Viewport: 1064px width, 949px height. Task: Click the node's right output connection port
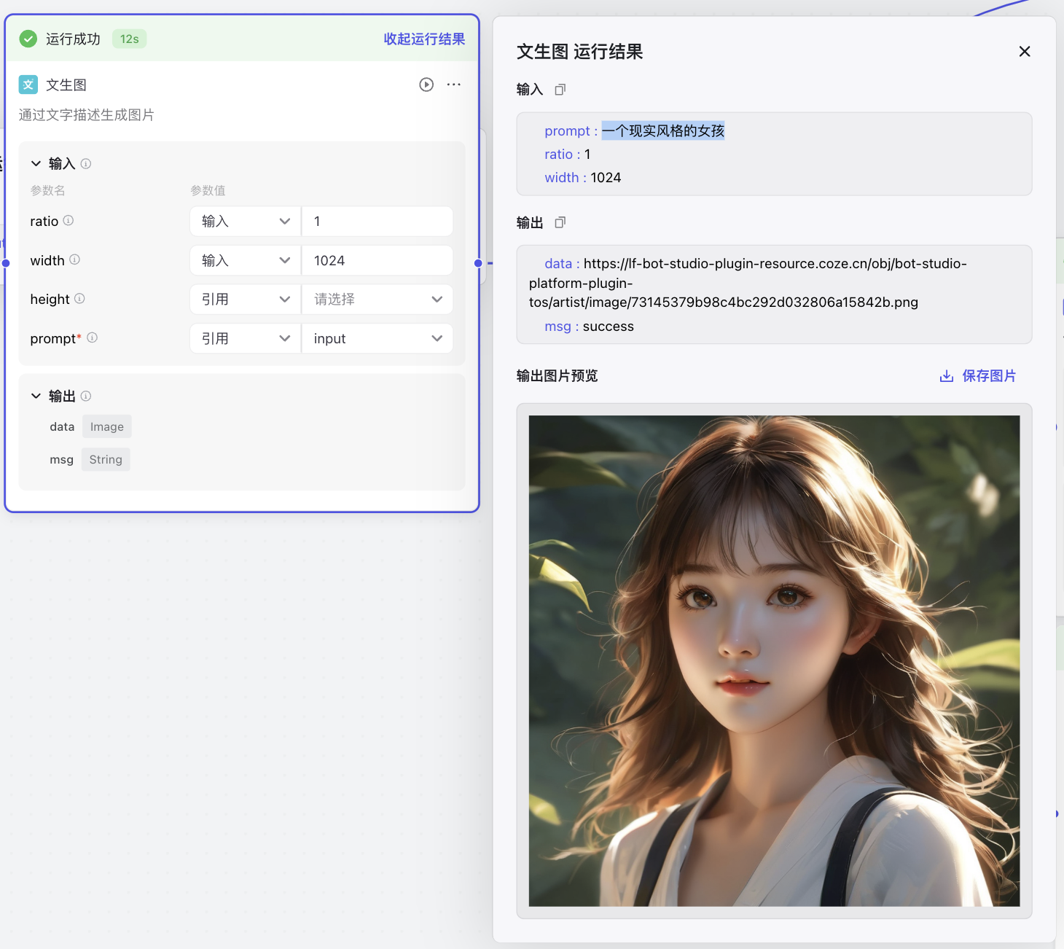478,263
